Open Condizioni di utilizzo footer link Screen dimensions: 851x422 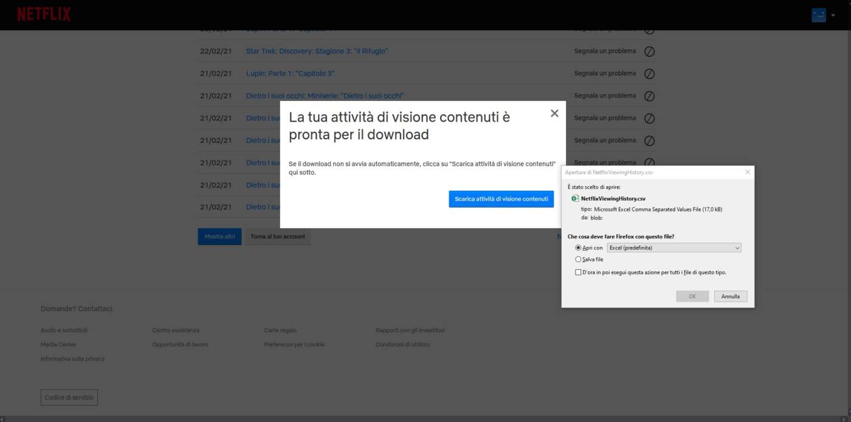point(402,345)
